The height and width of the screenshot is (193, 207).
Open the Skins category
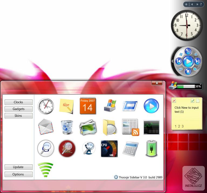[18, 115]
